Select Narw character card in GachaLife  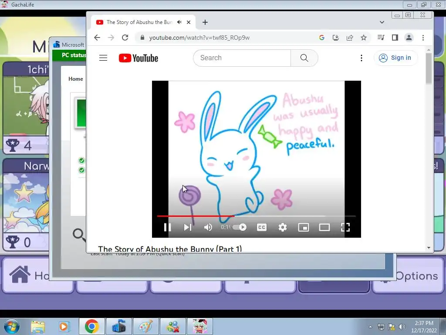(x=26, y=205)
